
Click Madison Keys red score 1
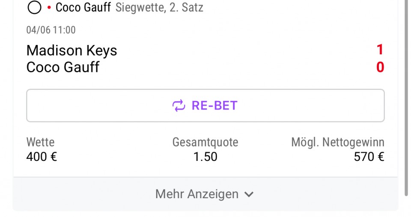tap(380, 50)
